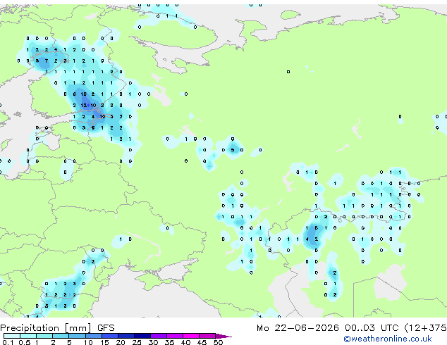
Task: Click the above-50 mm legend arrow tip
Action: tap(224, 337)
